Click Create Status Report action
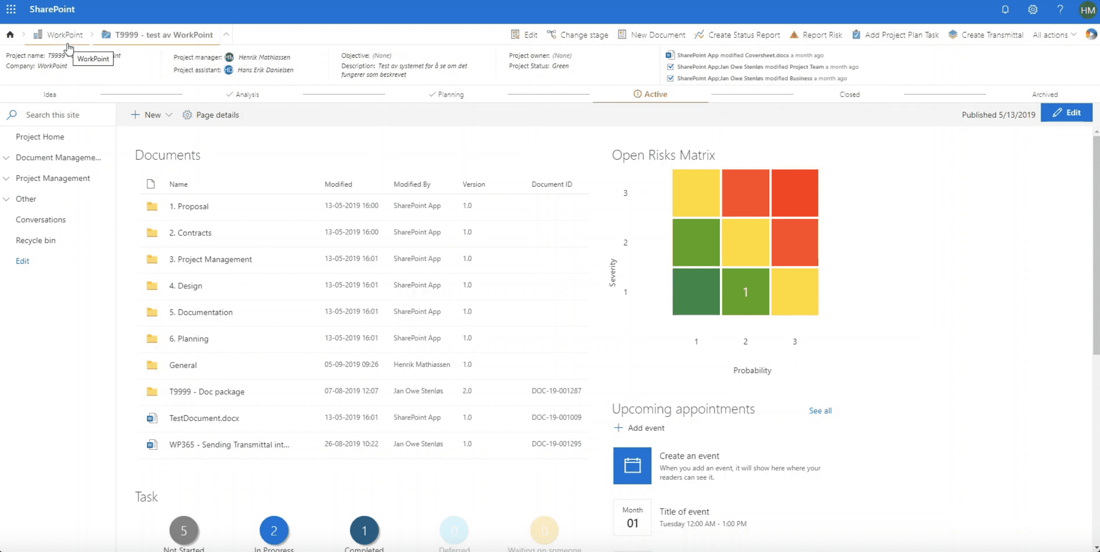 (737, 34)
